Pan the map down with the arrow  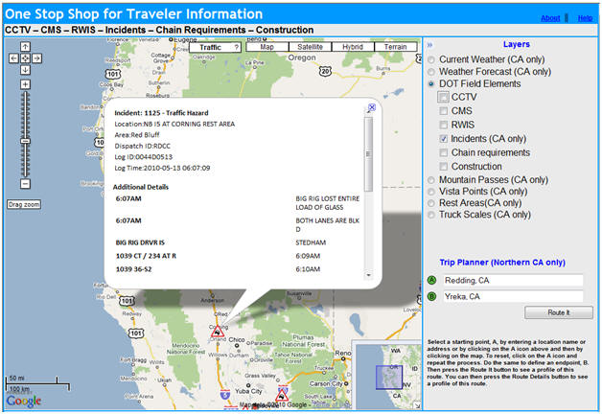25,70
